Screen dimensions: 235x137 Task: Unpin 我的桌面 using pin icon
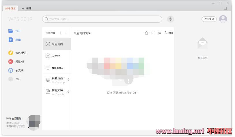click(68, 79)
